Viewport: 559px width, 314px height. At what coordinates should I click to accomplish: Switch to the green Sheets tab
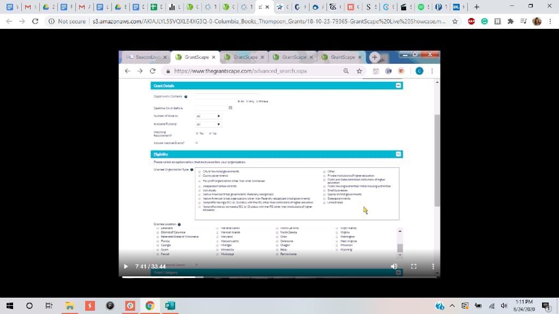click(153, 7)
